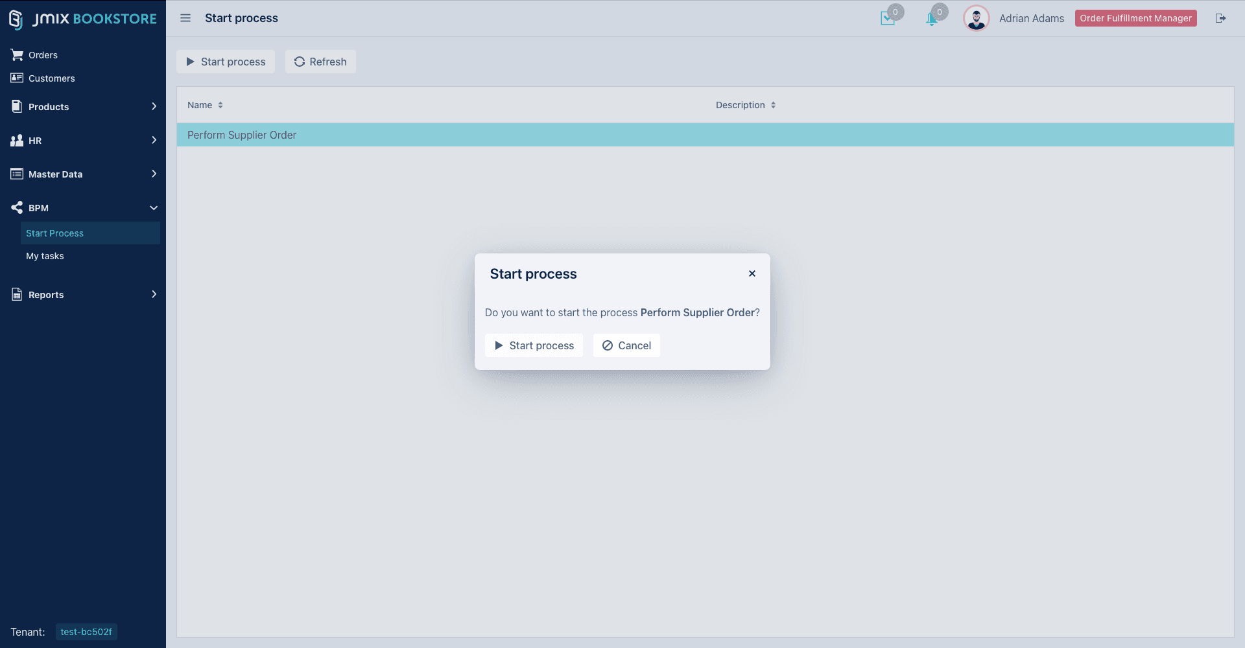Open the task inbox icon in header
Viewport: 1245px width, 648px height.
coord(888,19)
